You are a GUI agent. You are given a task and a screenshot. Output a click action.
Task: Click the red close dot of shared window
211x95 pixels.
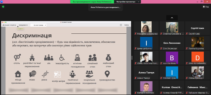[x=2, y=22]
